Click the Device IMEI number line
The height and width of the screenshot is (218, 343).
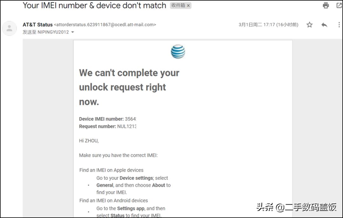point(107,119)
